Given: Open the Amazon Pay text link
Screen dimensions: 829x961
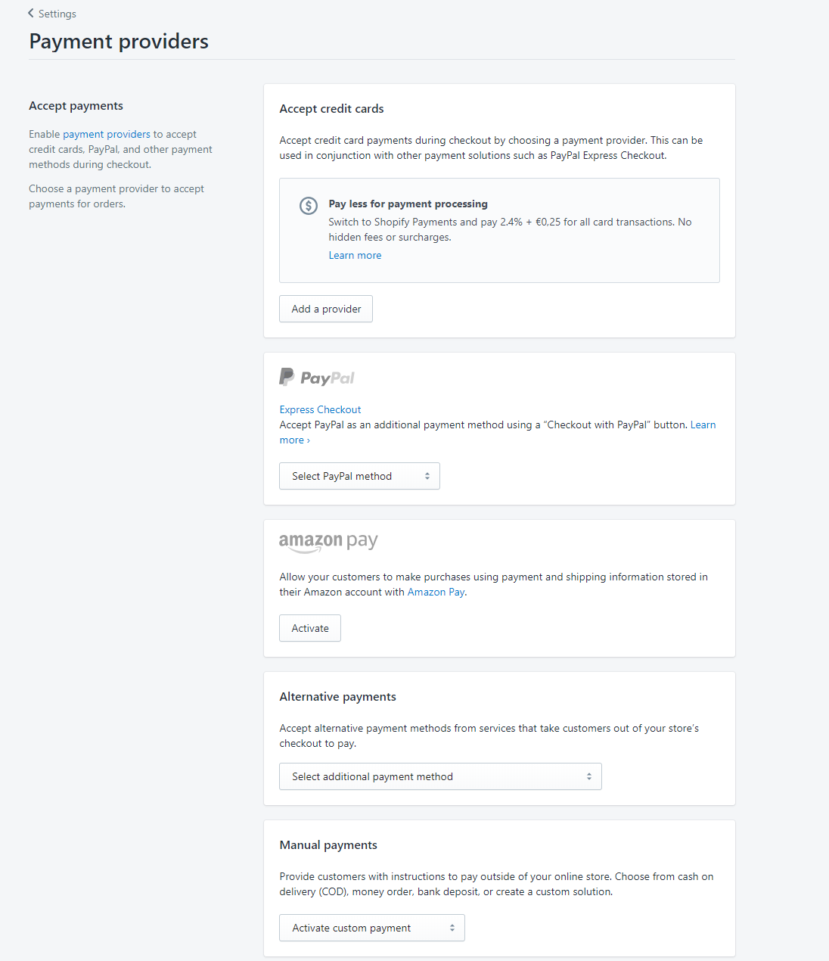Looking at the screenshot, I should click(436, 592).
